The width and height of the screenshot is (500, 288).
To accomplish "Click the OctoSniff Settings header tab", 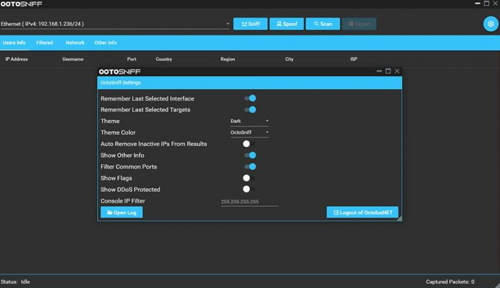I will pos(120,83).
